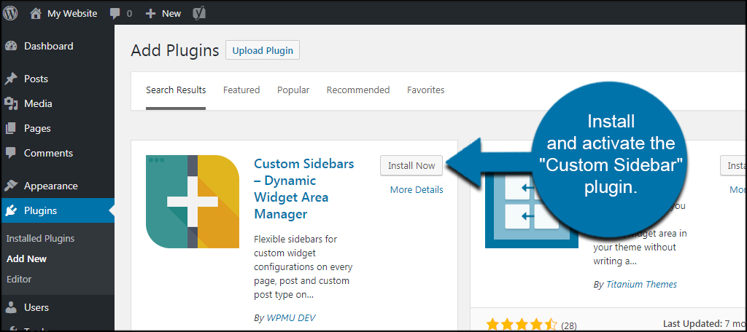Open the plugin Editor submenu item

(x=18, y=279)
